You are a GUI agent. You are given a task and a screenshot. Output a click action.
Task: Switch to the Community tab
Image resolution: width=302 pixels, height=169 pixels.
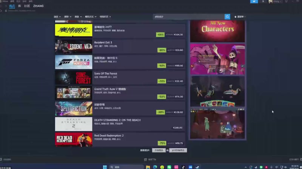point(27,6)
